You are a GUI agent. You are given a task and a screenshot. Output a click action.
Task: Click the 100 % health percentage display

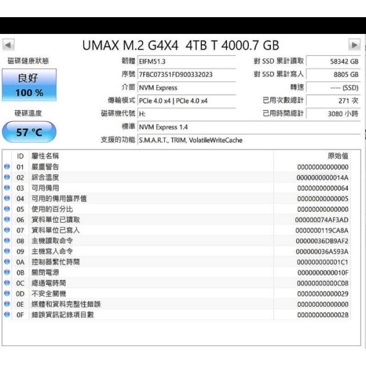[29, 92]
